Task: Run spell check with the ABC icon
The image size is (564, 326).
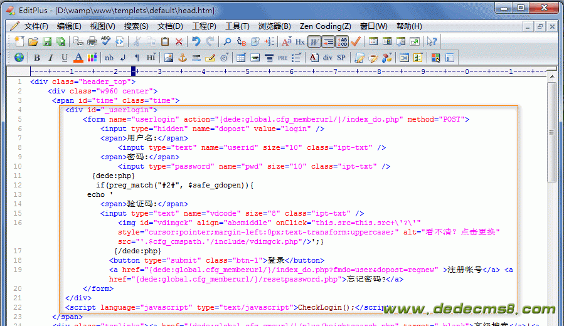Action: pos(106,42)
